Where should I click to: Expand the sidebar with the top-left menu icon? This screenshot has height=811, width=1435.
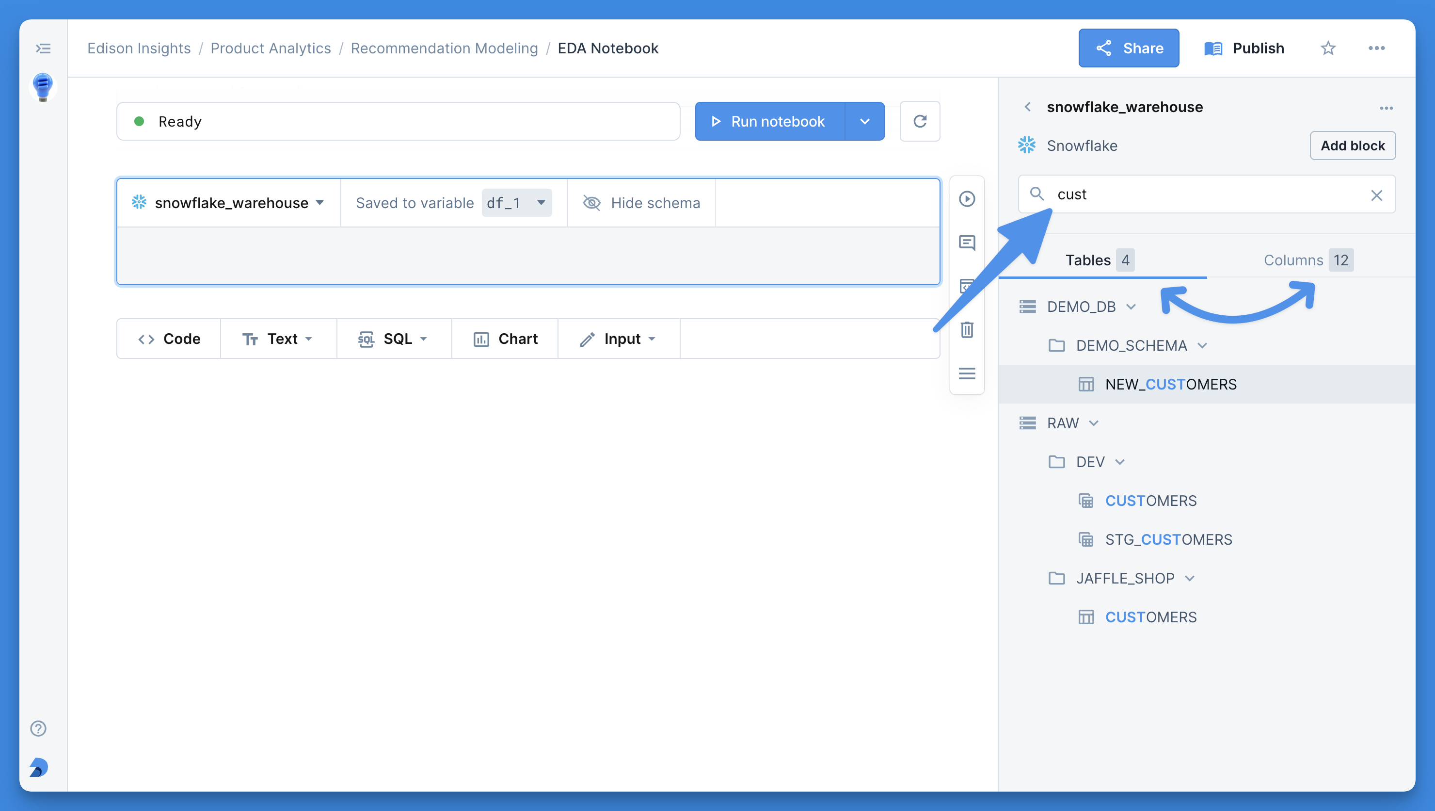coord(43,49)
